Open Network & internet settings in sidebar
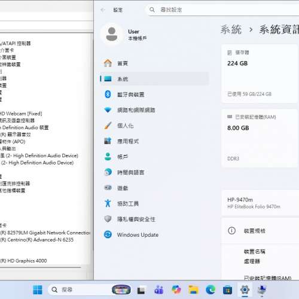 tap(154, 110)
